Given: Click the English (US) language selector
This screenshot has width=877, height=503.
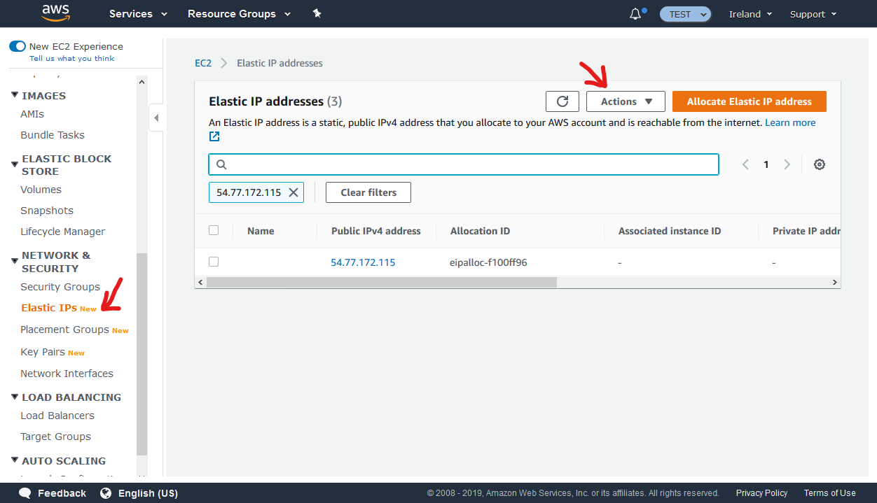Looking at the screenshot, I should click(148, 493).
